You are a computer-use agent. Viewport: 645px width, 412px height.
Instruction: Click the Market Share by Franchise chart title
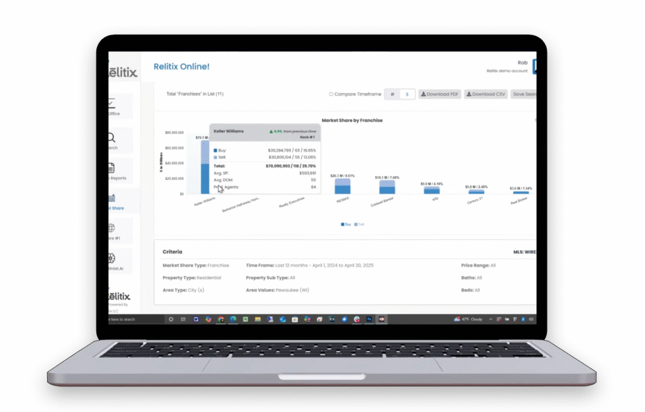pyautogui.click(x=352, y=120)
